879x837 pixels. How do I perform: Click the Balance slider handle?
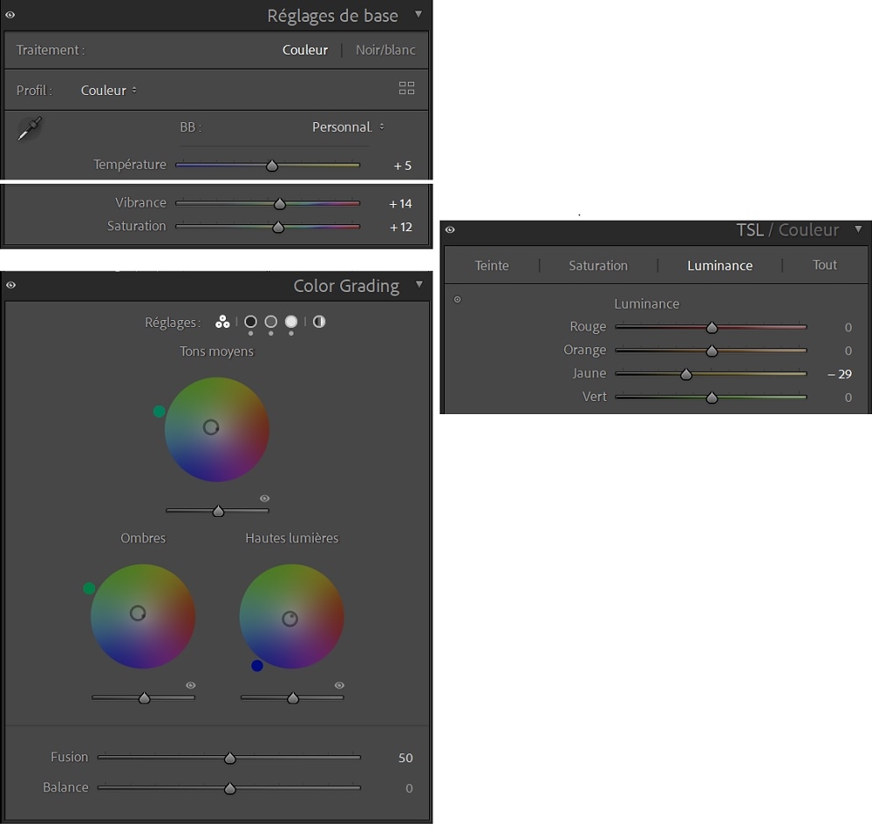[x=229, y=789]
